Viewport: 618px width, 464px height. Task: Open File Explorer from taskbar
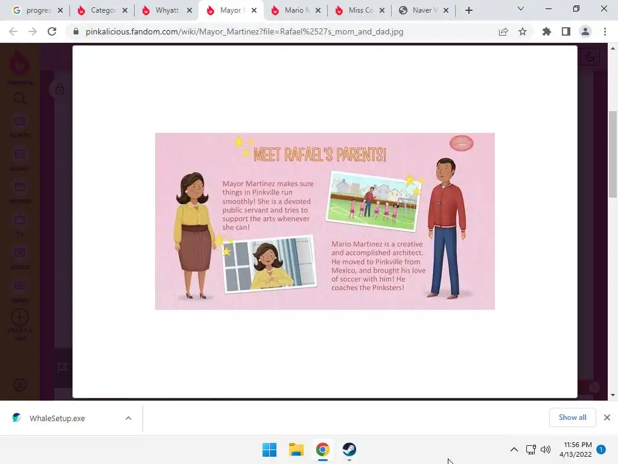tap(296, 449)
